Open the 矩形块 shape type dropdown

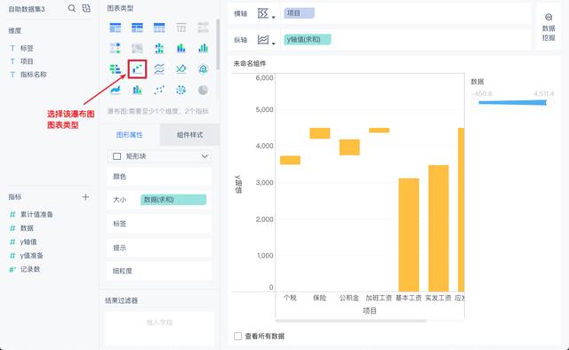pos(159,156)
